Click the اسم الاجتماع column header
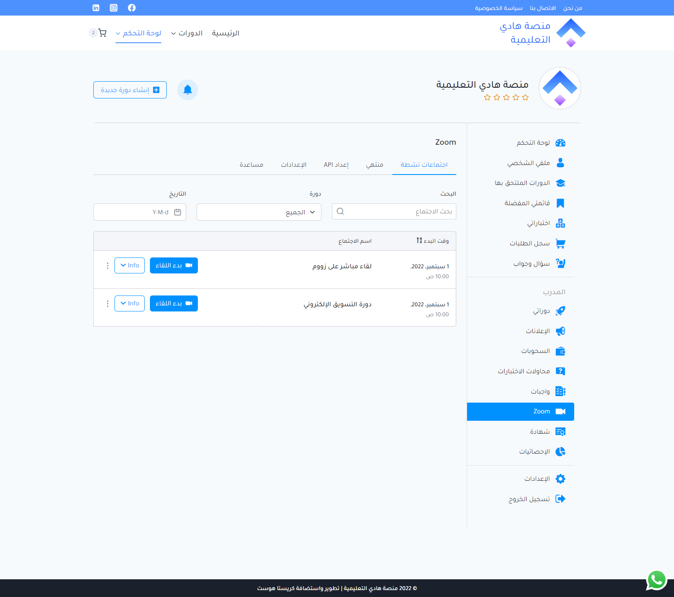 (x=355, y=241)
